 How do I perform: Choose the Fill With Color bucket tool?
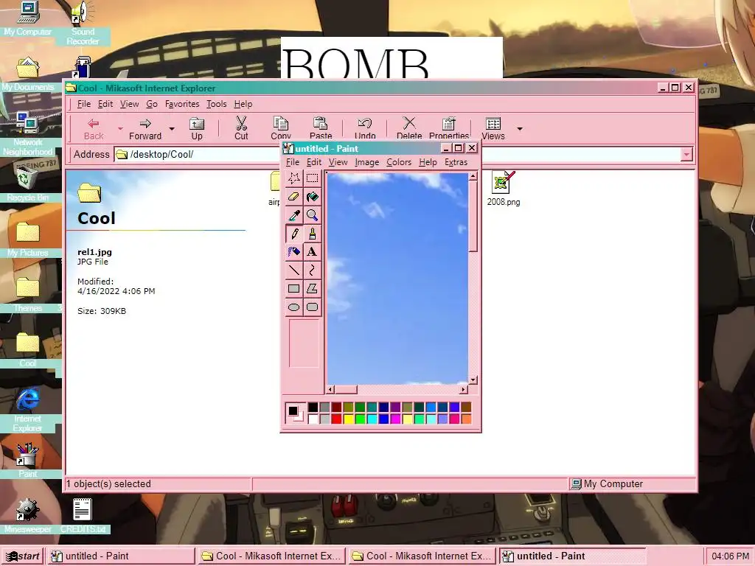click(x=312, y=197)
